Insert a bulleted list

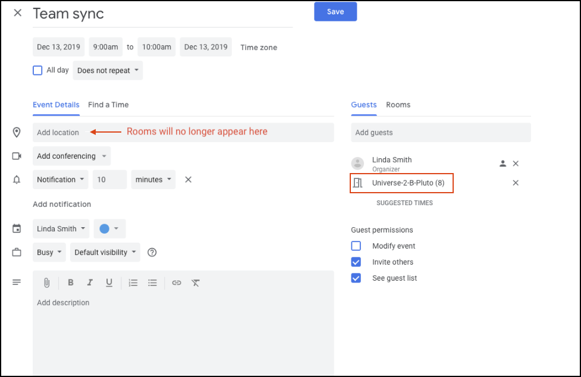click(x=152, y=283)
